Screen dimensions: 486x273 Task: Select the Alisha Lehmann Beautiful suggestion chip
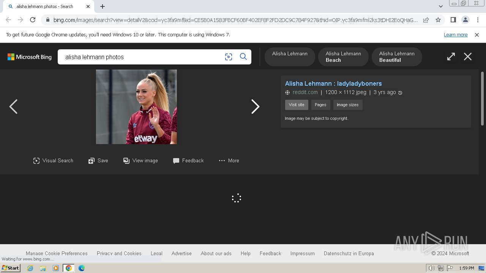[x=397, y=57]
